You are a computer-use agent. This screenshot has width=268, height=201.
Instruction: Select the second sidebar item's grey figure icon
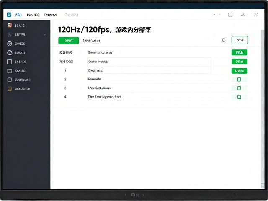click(x=10, y=35)
